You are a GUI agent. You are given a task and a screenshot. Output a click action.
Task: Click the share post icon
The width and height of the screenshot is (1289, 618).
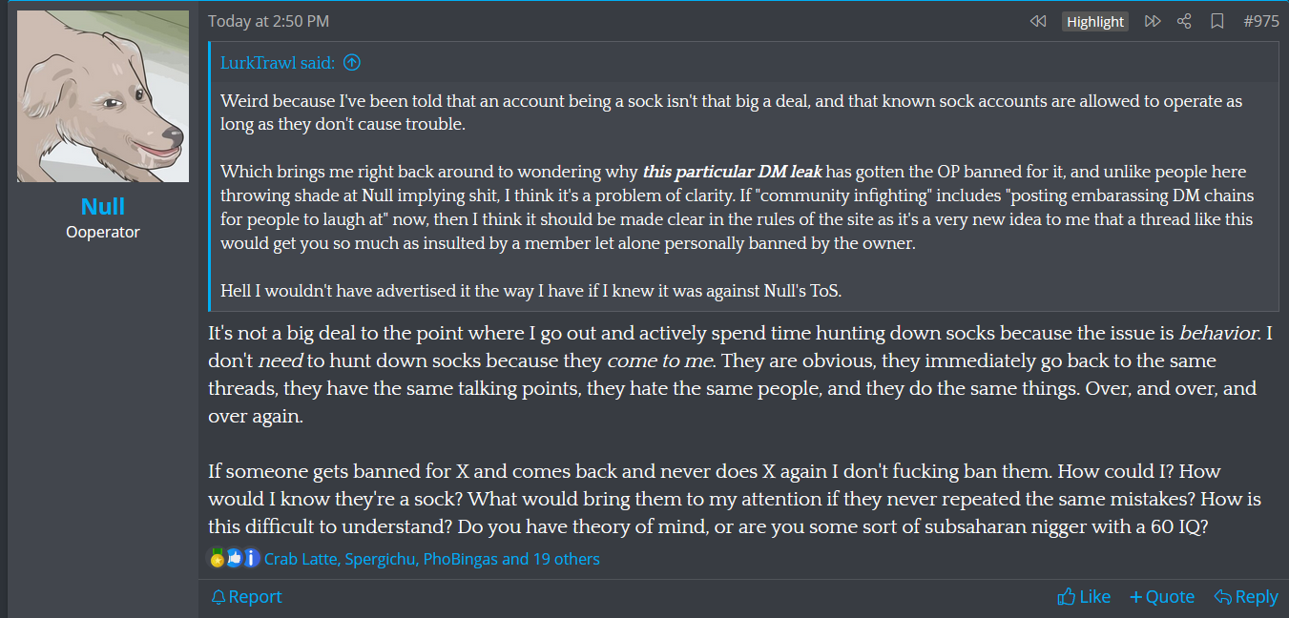tap(1184, 21)
